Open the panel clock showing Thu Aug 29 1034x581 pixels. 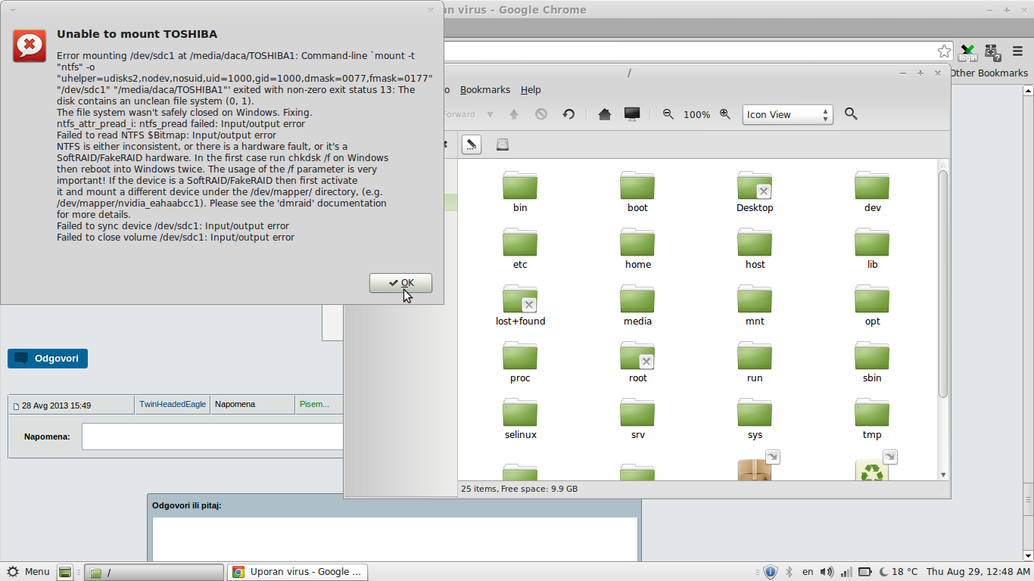click(x=978, y=572)
